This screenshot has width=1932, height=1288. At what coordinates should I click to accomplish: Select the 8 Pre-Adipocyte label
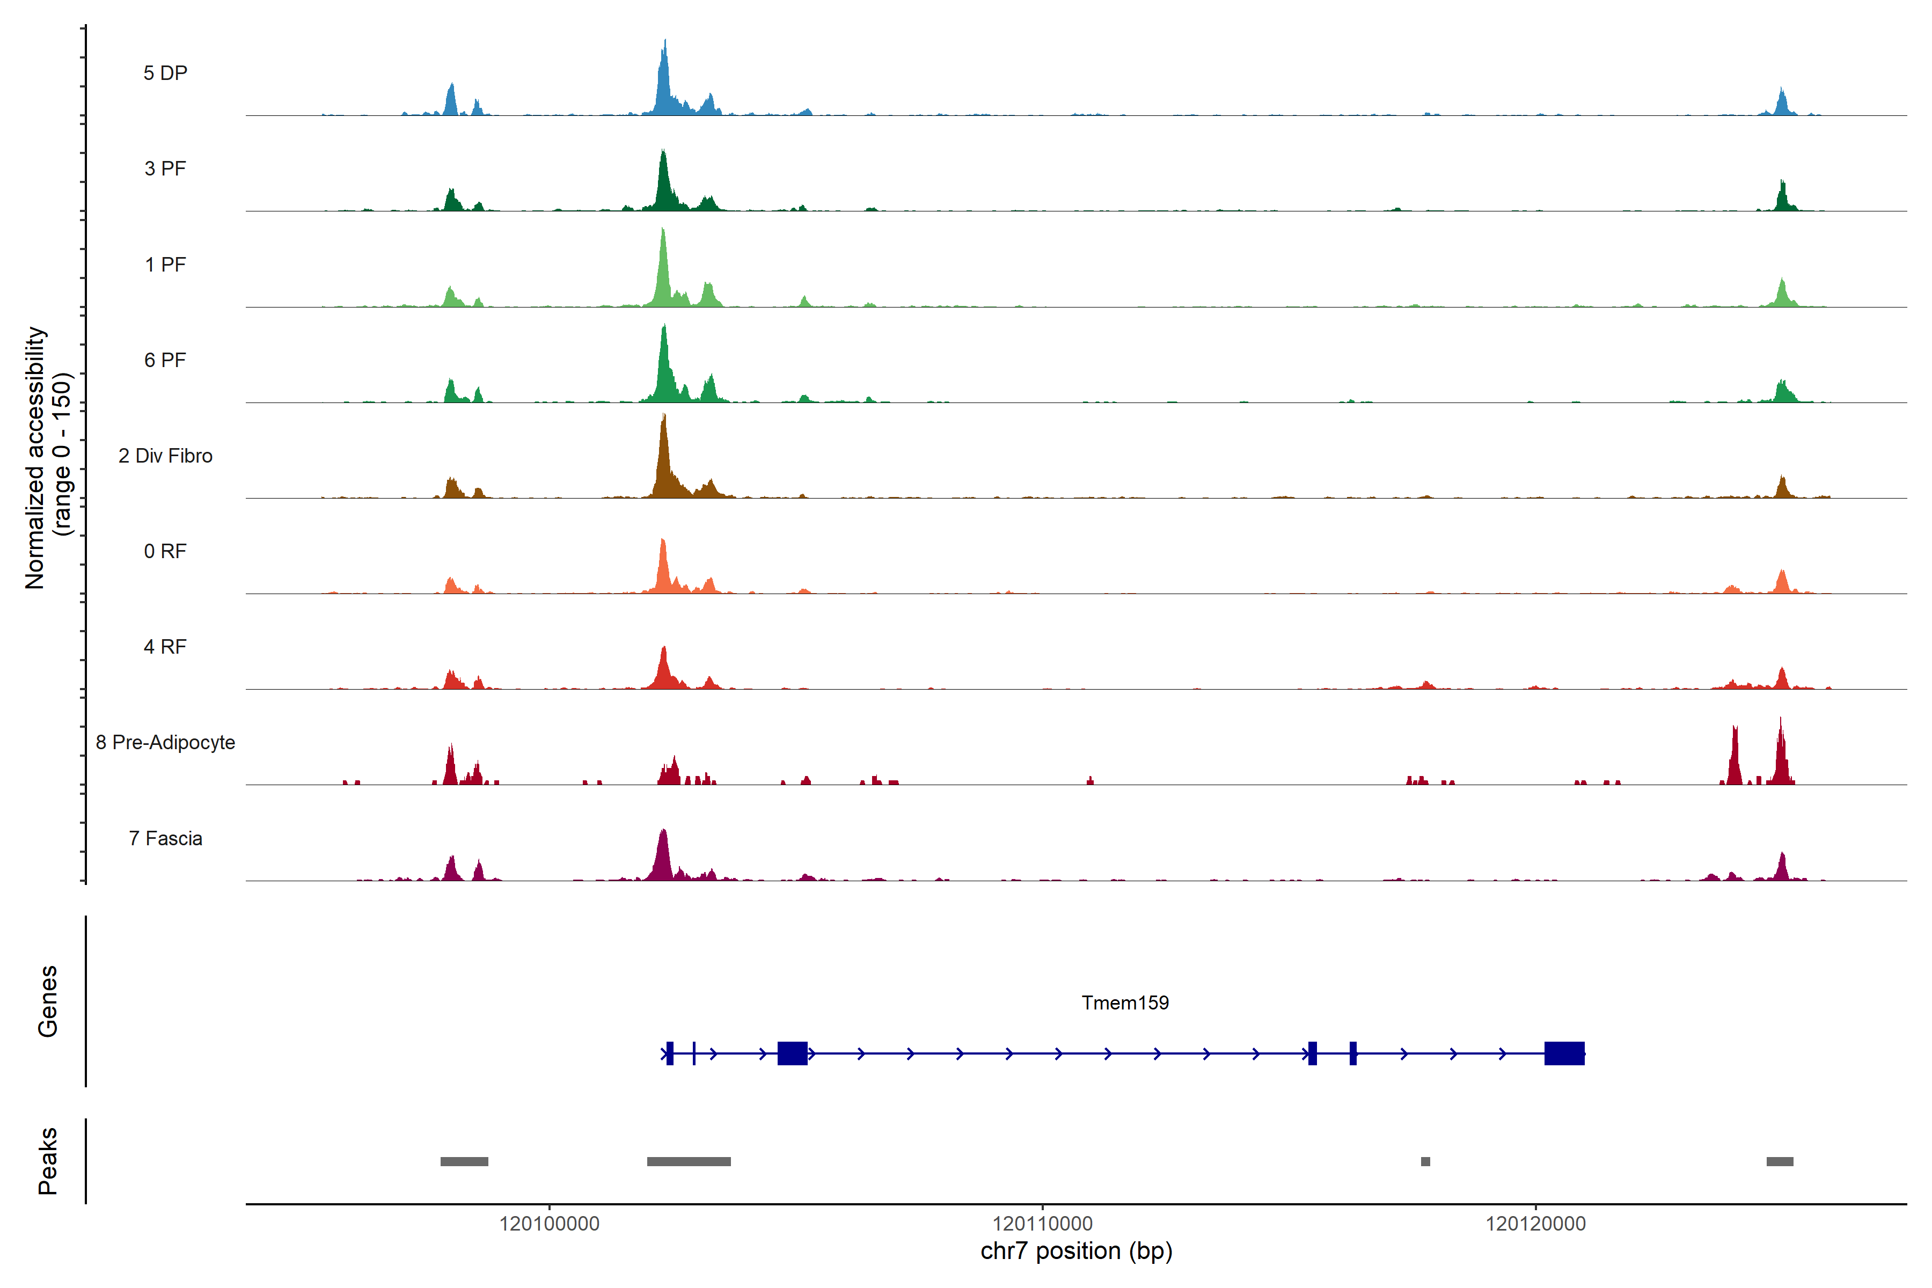[165, 743]
